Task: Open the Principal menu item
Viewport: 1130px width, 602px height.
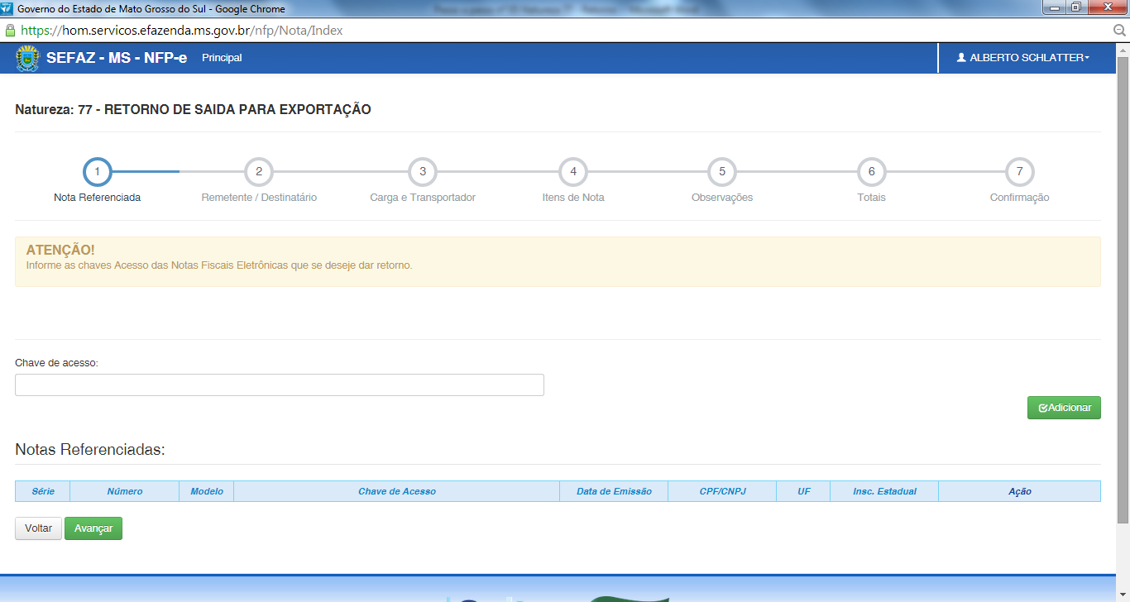Action: coord(222,58)
